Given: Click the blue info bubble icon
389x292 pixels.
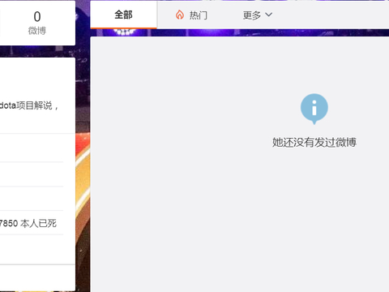Looking at the screenshot, I should (314, 109).
